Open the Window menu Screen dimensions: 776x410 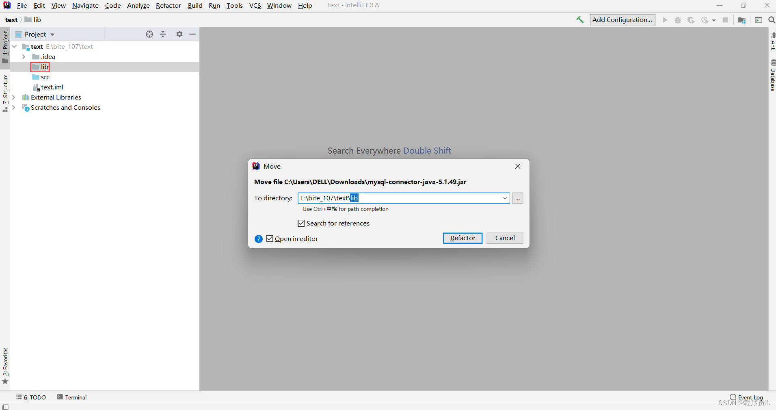tap(279, 5)
